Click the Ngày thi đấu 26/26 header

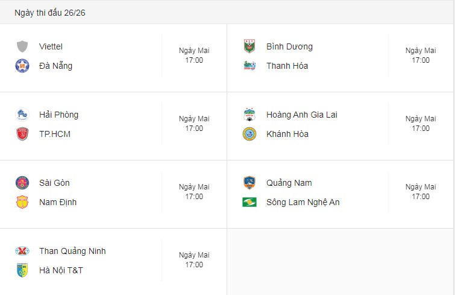(50, 13)
